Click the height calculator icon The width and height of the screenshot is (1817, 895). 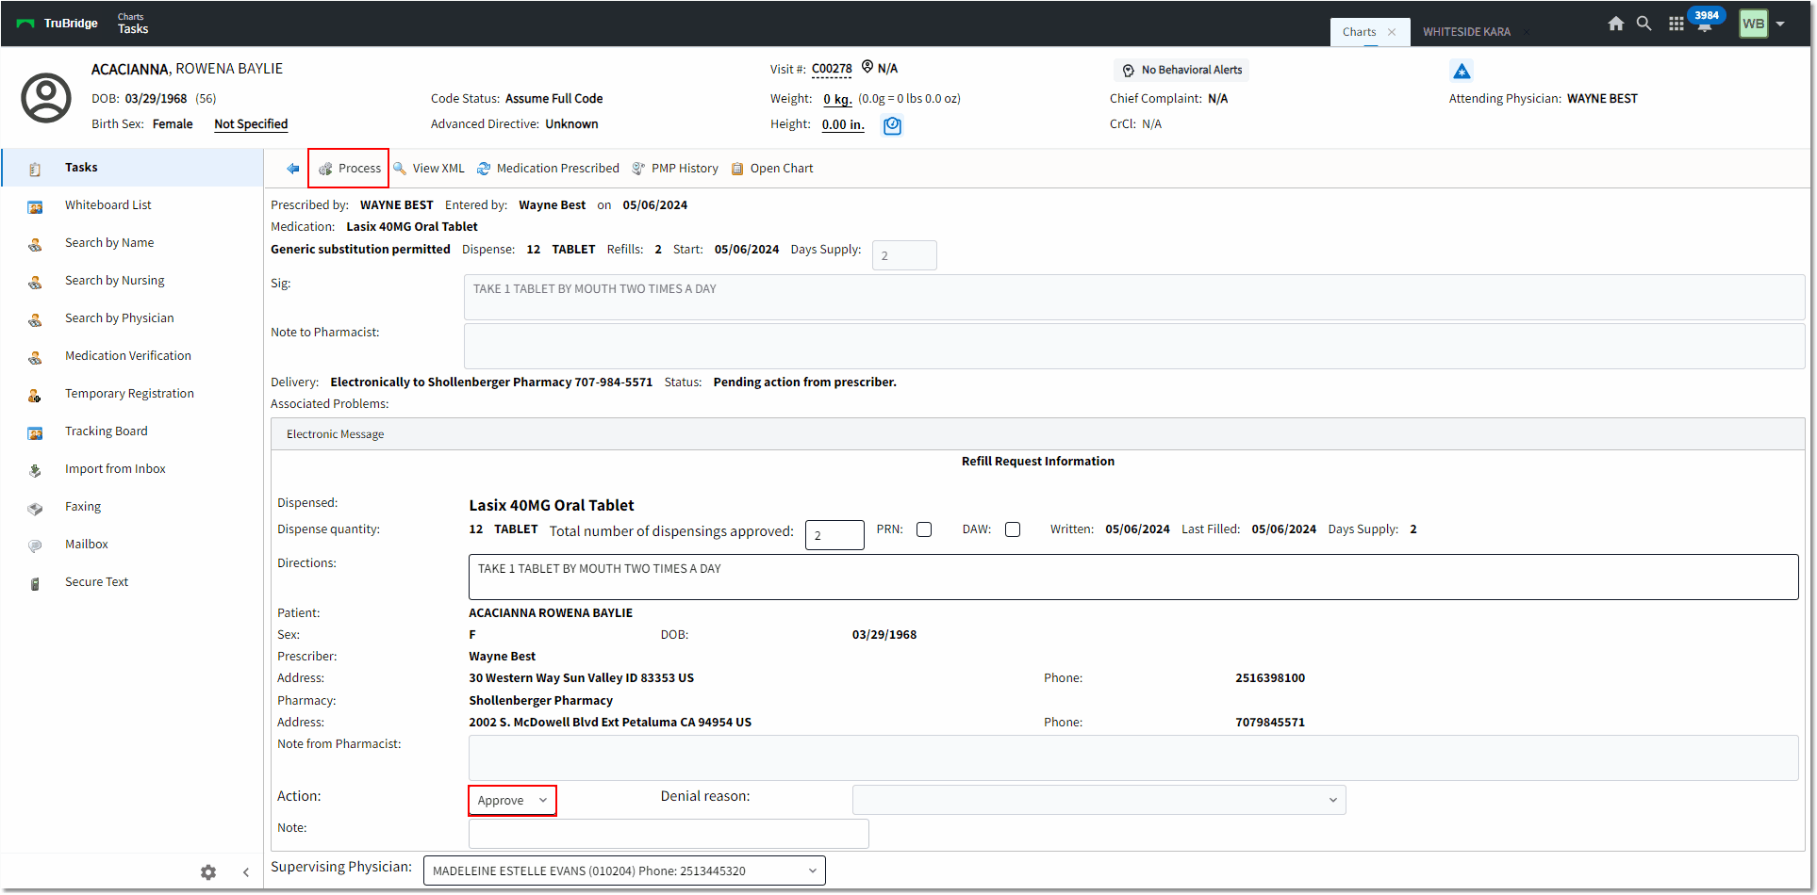coord(892,125)
